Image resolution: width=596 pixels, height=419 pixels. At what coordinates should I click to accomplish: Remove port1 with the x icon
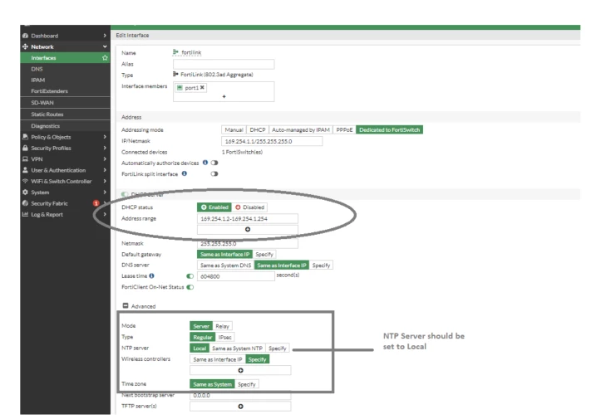(x=202, y=88)
